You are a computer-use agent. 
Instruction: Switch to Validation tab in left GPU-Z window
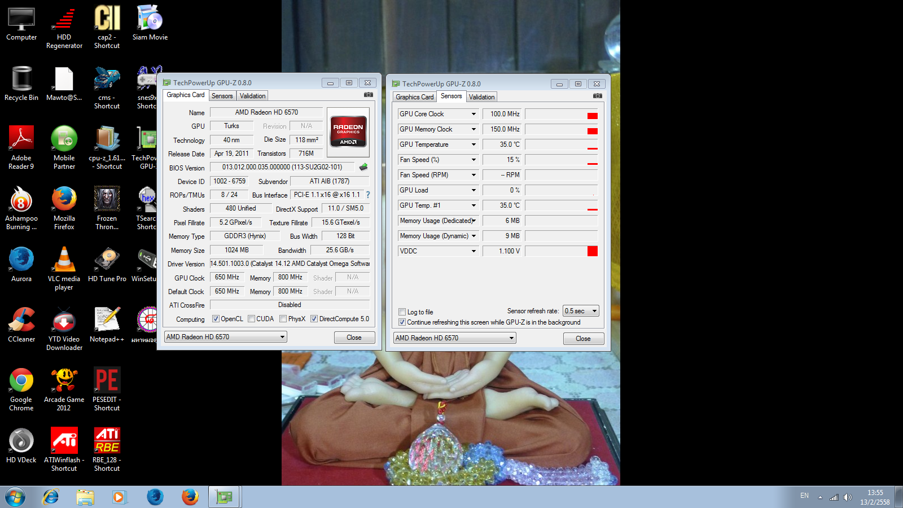pyautogui.click(x=252, y=96)
